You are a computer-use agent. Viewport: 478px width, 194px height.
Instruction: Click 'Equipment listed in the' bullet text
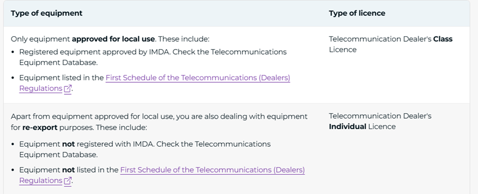click(x=61, y=78)
